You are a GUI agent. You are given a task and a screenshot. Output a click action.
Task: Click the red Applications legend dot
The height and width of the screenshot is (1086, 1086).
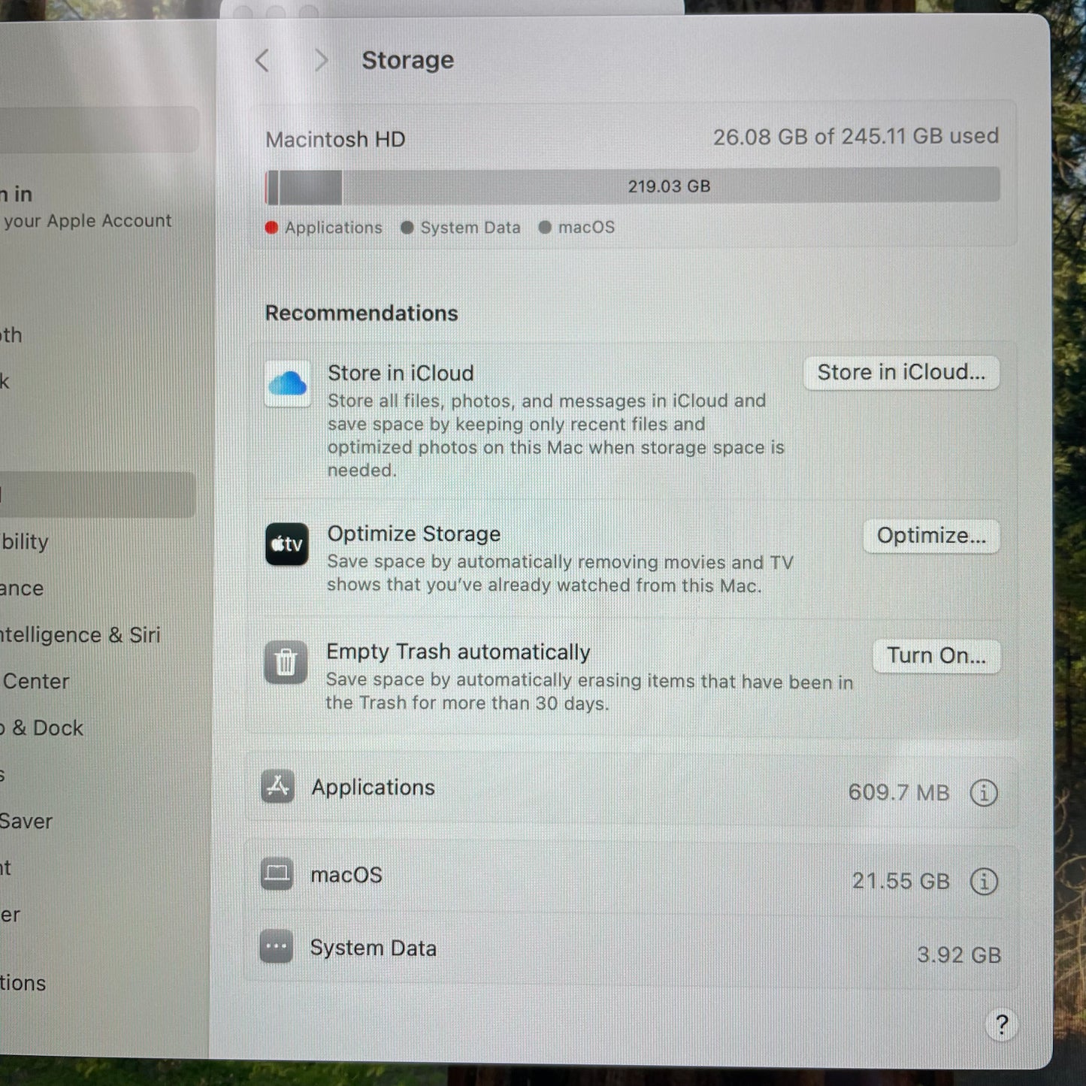pos(271,228)
